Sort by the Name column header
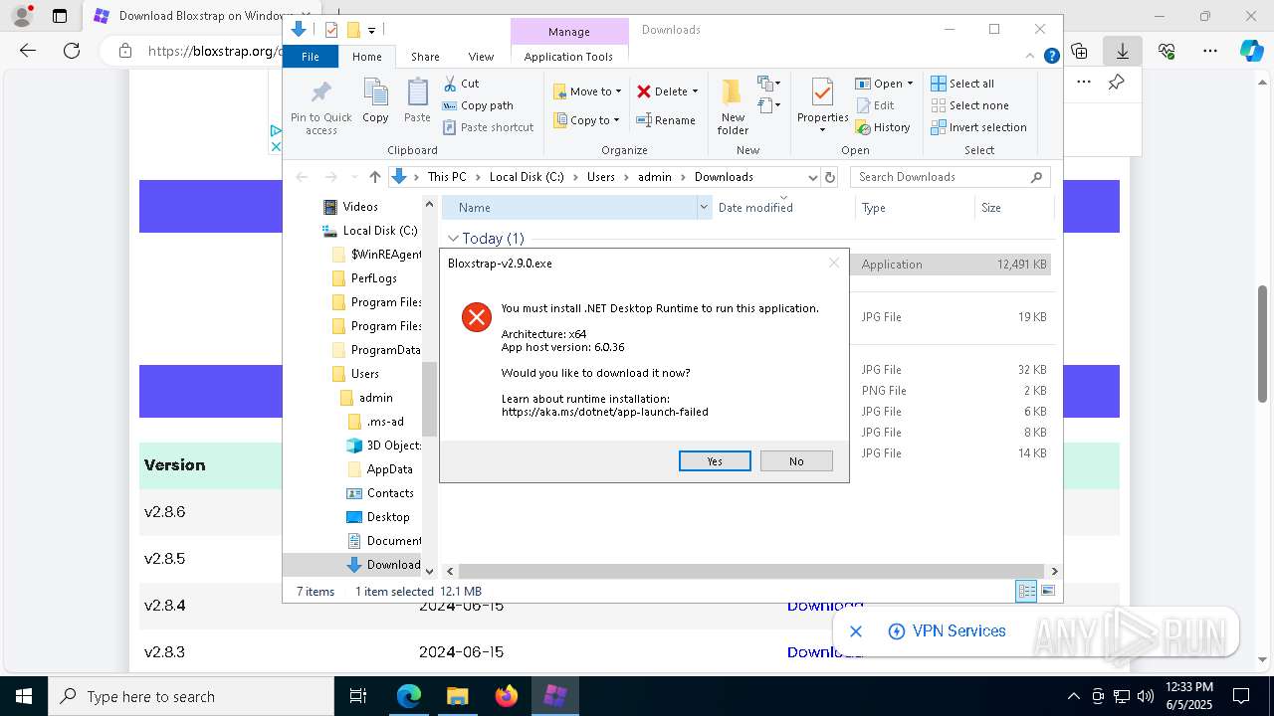This screenshot has height=716, width=1274. pos(570,208)
